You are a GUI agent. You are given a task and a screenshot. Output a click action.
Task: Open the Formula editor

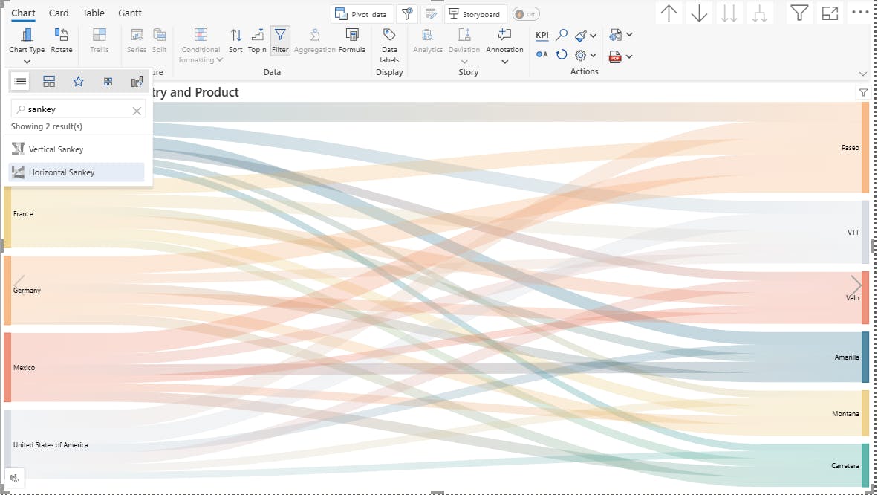pyautogui.click(x=352, y=41)
